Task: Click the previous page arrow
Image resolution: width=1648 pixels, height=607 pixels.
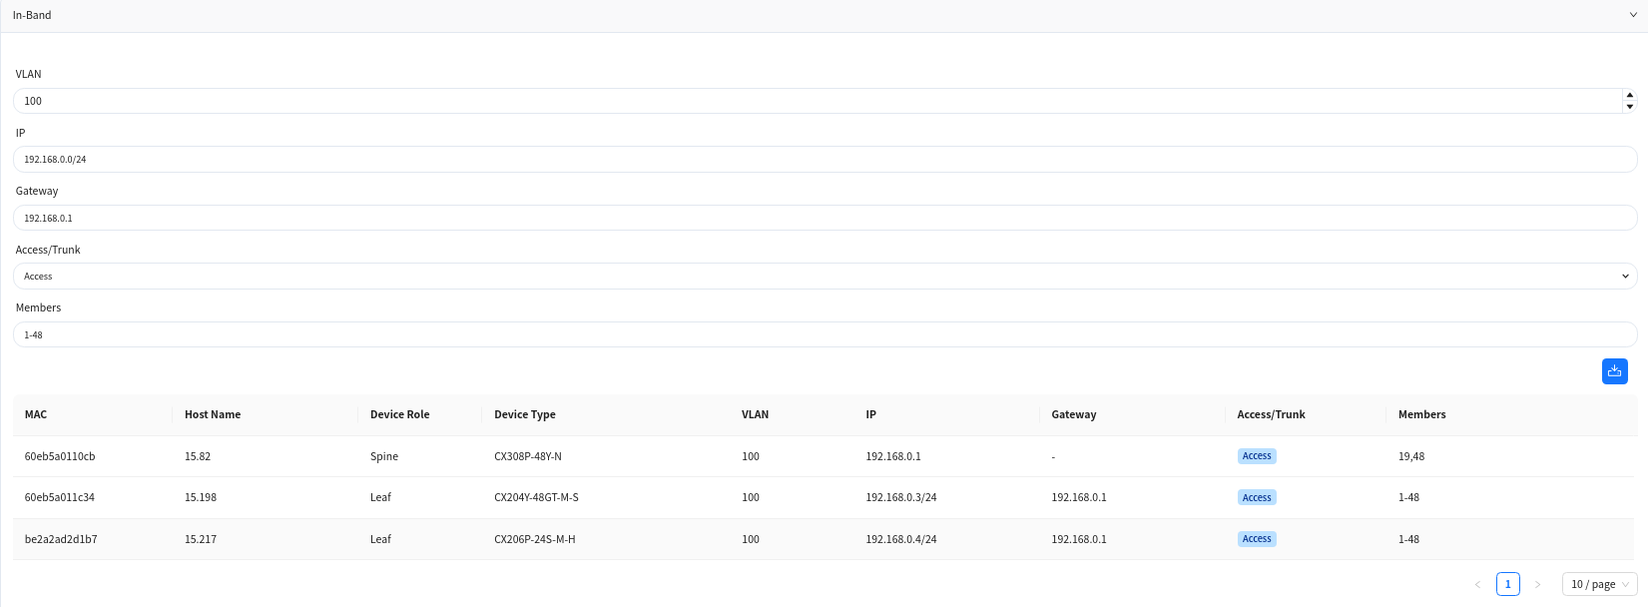Action: 1477,584
